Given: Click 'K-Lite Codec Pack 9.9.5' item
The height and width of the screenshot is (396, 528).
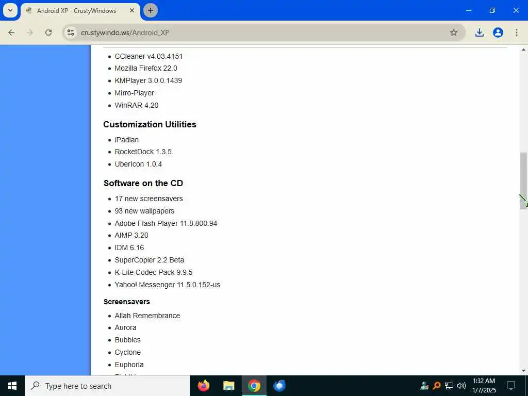Looking at the screenshot, I should tap(154, 272).
